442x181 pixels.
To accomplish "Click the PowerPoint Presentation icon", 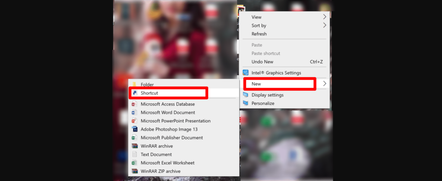I will [135, 121].
